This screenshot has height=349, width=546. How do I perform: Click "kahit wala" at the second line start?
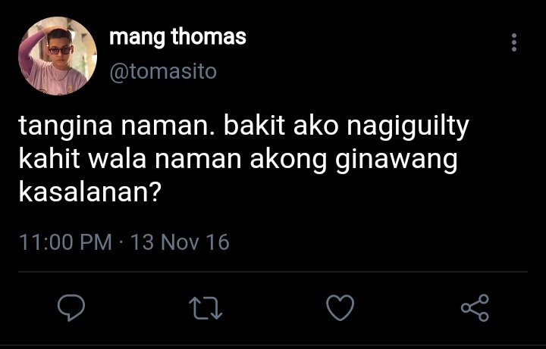(83, 159)
